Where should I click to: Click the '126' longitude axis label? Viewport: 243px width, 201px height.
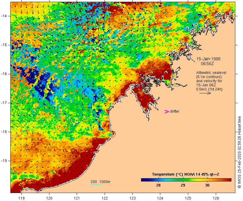click(216, 198)
